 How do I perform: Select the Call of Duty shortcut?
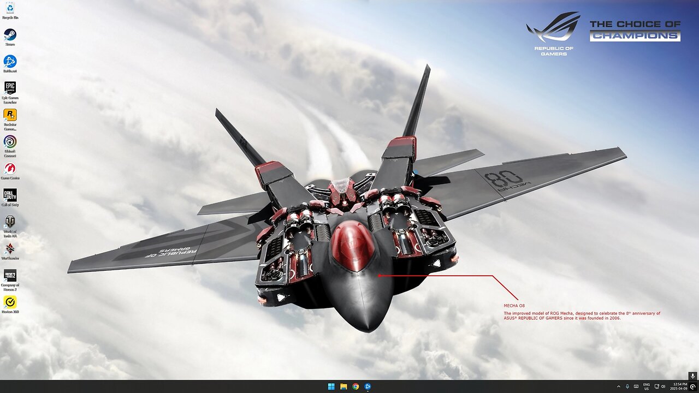(10, 198)
